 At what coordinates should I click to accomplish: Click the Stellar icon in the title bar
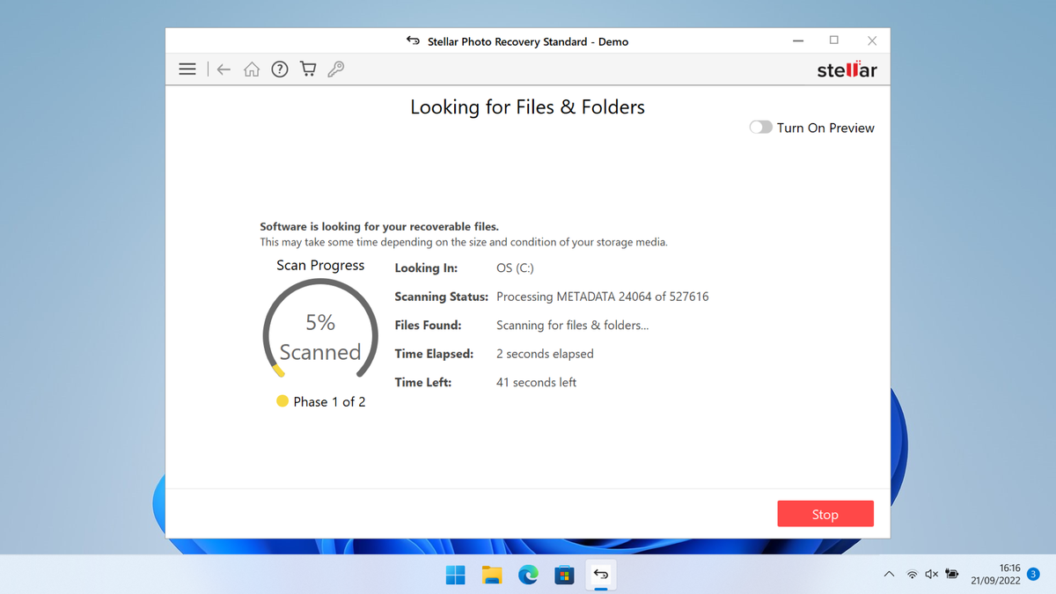(x=412, y=40)
